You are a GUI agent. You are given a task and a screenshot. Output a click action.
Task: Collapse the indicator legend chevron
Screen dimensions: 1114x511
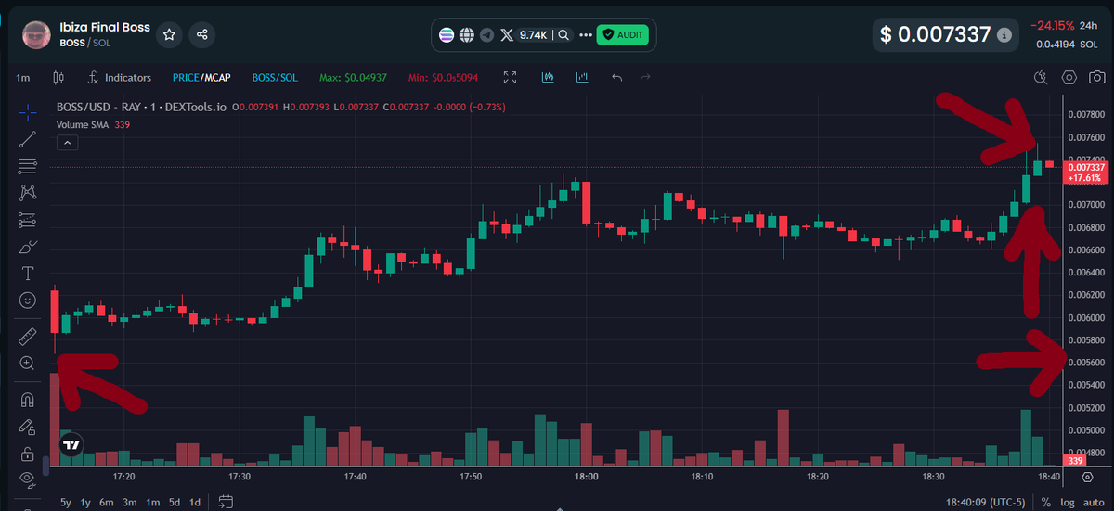68,143
